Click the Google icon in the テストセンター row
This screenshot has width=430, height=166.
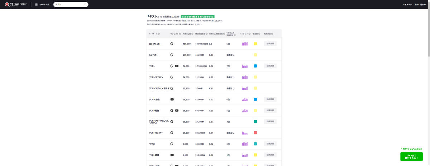click(x=172, y=133)
